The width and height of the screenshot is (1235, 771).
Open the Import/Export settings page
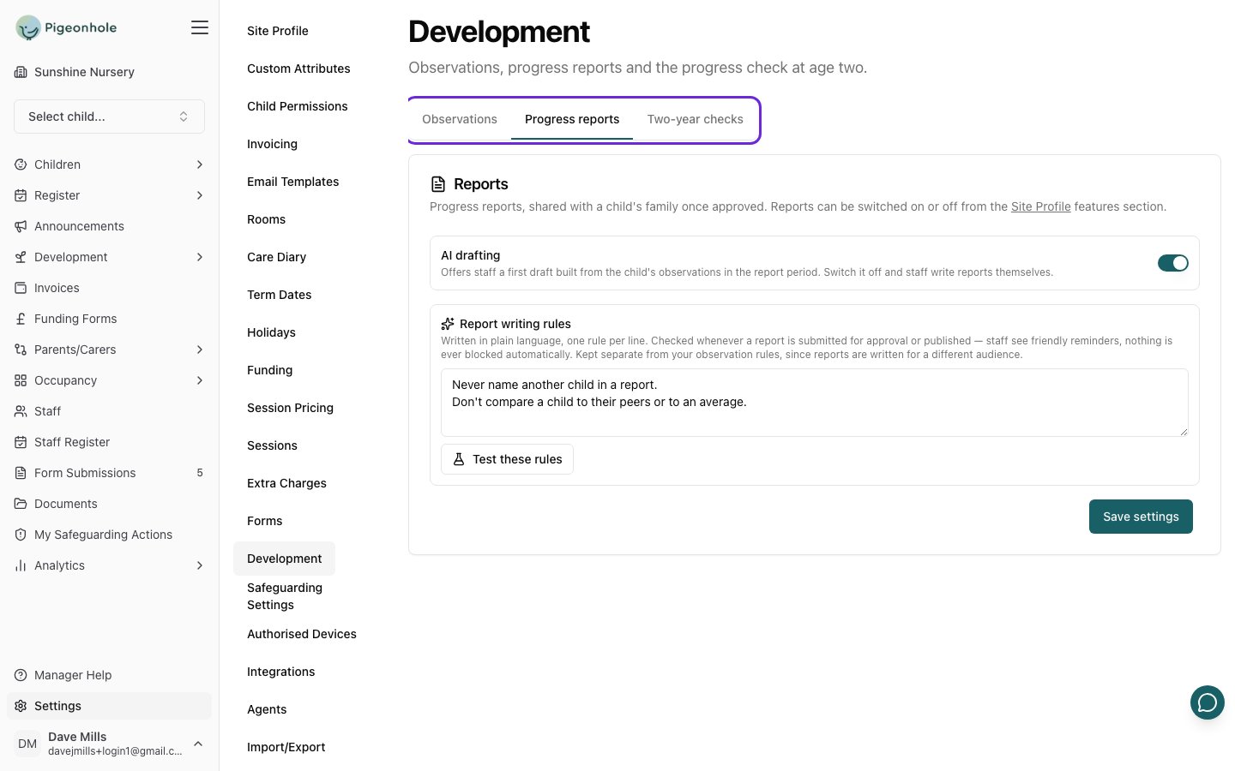tap(286, 747)
